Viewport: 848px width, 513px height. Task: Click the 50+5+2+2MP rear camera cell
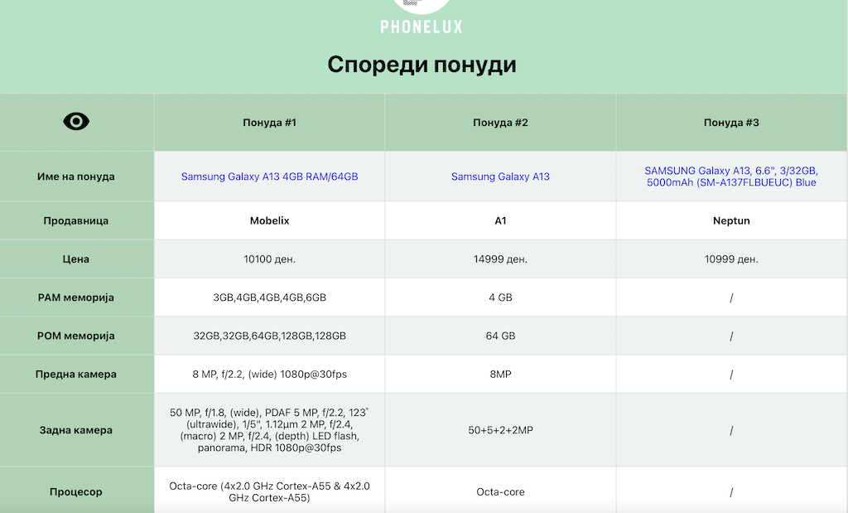500,430
